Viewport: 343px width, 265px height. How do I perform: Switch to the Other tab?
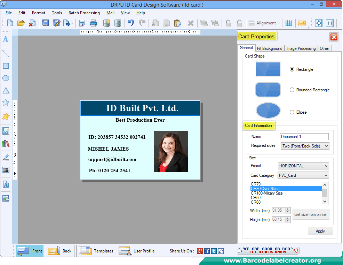(x=325, y=48)
